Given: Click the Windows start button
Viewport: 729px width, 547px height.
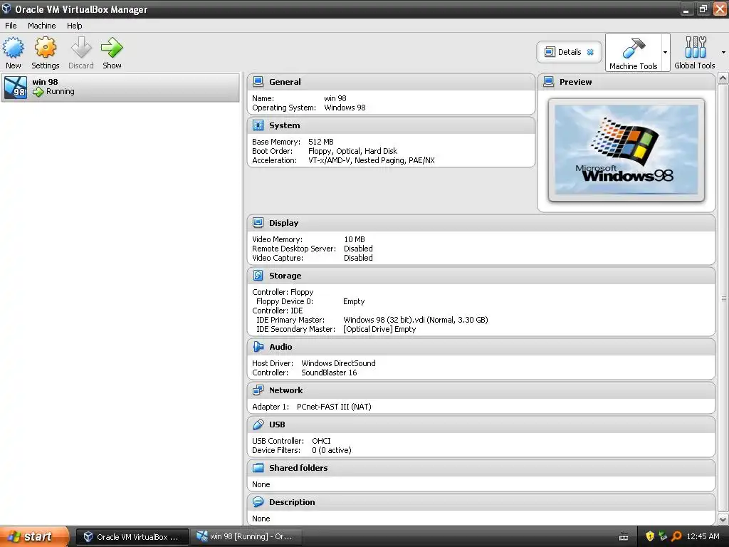Looking at the screenshot, I should click(x=34, y=537).
